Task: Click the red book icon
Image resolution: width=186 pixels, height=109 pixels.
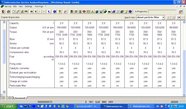Action: click(x=84, y=12)
